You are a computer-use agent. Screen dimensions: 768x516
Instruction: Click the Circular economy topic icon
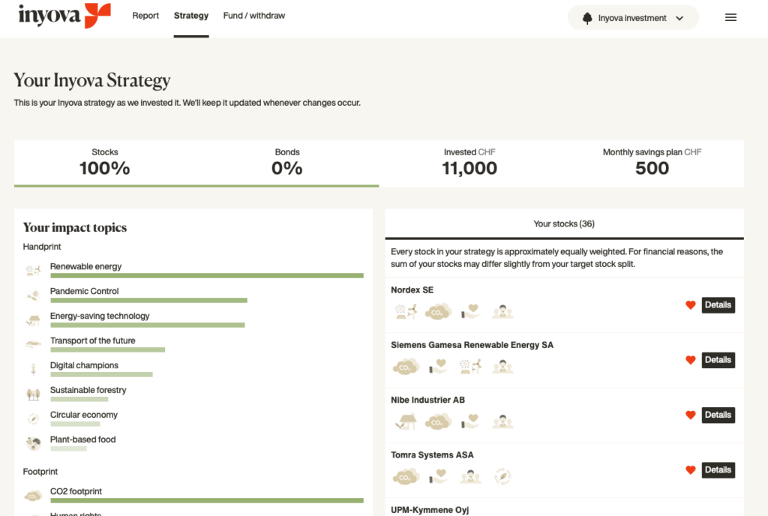point(33,418)
